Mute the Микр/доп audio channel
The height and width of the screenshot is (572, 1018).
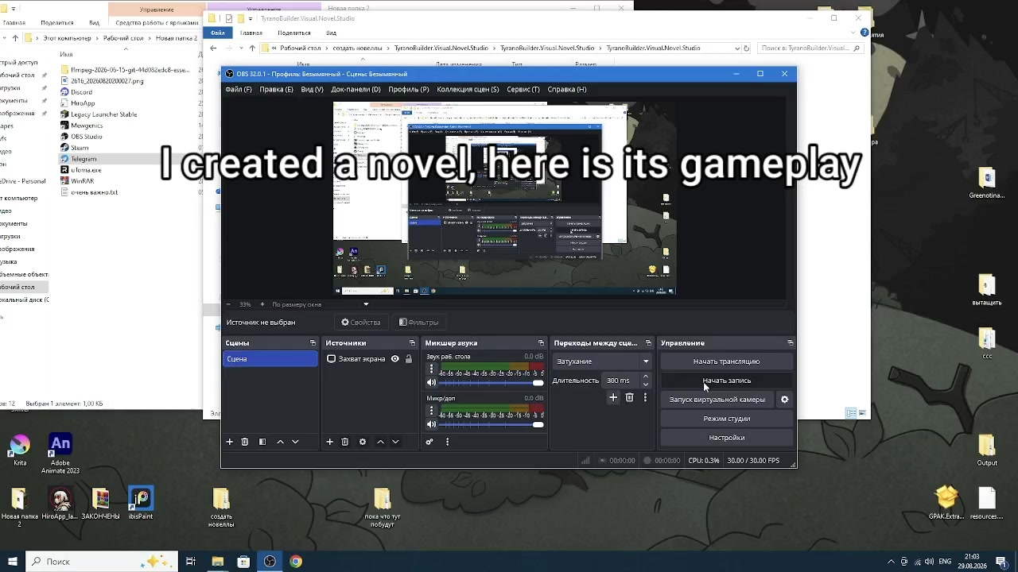pos(432,424)
